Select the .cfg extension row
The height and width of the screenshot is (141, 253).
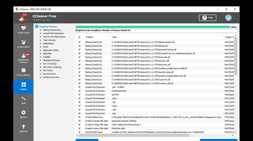pyautogui.click(x=155, y=102)
